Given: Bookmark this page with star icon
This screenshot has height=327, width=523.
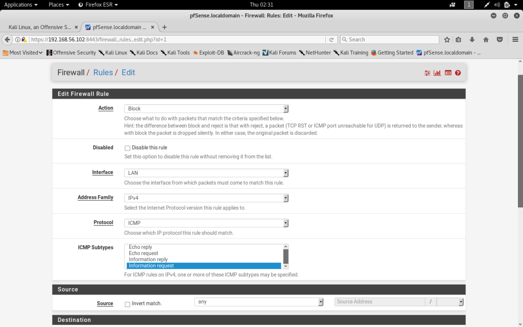Looking at the screenshot, I should pyautogui.click(x=447, y=39).
